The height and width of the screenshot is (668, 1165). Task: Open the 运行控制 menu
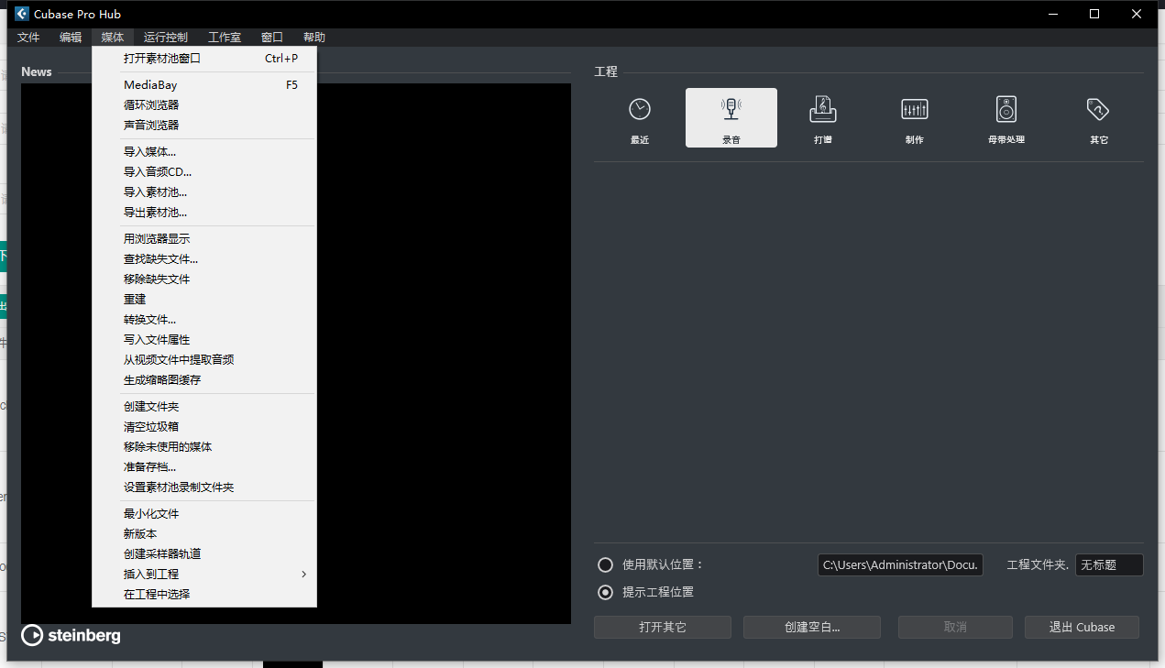click(x=166, y=38)
